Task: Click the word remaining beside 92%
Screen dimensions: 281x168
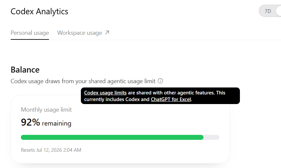Action: click(57, 123)
